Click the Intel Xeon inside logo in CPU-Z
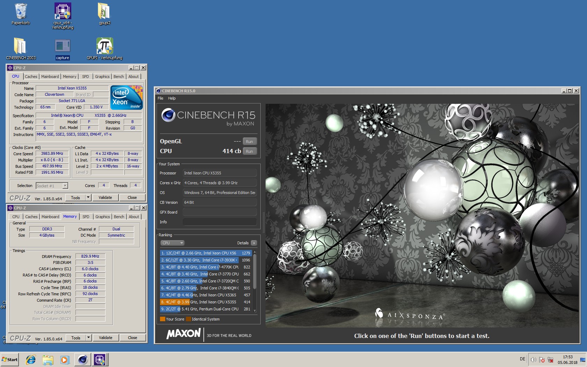587x367 pixels. pos(126,97)
